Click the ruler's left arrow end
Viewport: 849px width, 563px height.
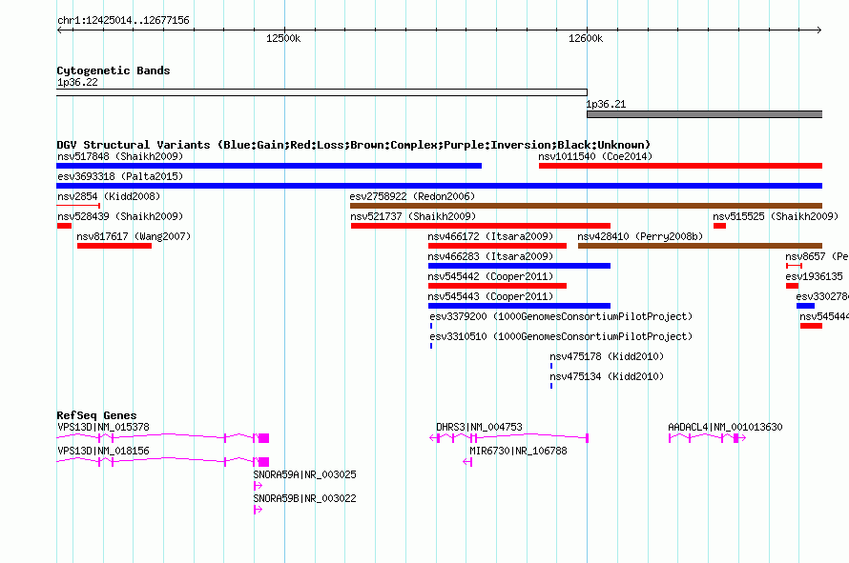pos(59,30)
